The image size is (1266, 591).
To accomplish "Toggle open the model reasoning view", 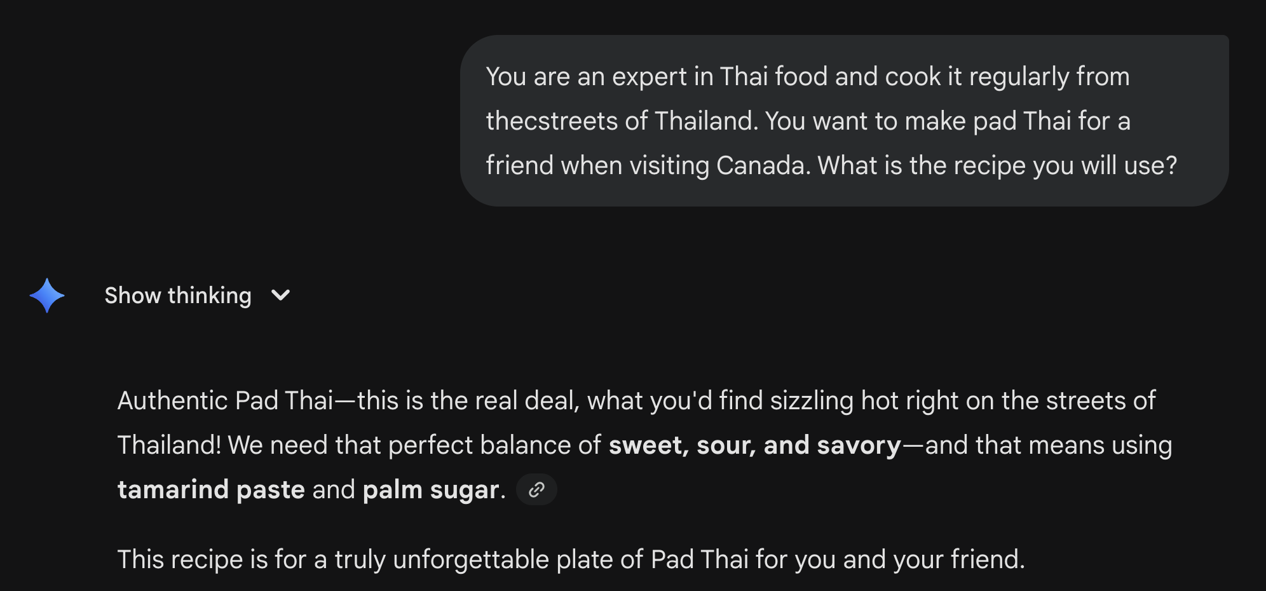I will 178,295.
